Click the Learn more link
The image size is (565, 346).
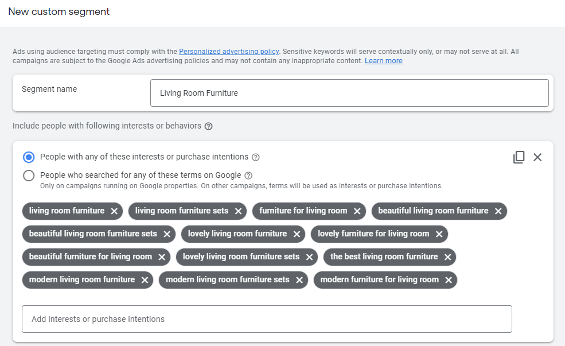pos(383,61)
